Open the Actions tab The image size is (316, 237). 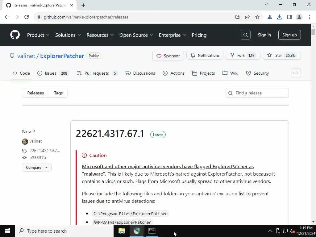coord(173,73)
